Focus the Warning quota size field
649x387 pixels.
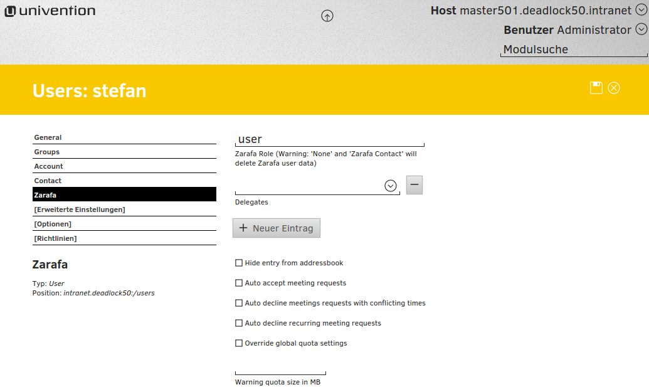280,368
